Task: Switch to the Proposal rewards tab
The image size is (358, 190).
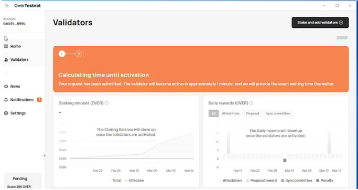Action: click(252, 113)
